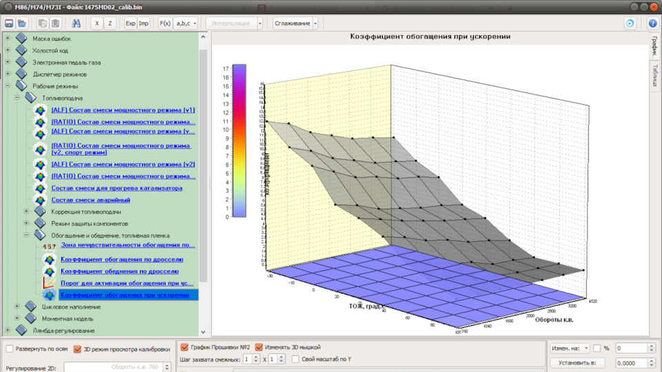Click chart icon beside Порог для активации
Image resolution: width=662 pixels, height=372 pixels.
pos(49,283)
